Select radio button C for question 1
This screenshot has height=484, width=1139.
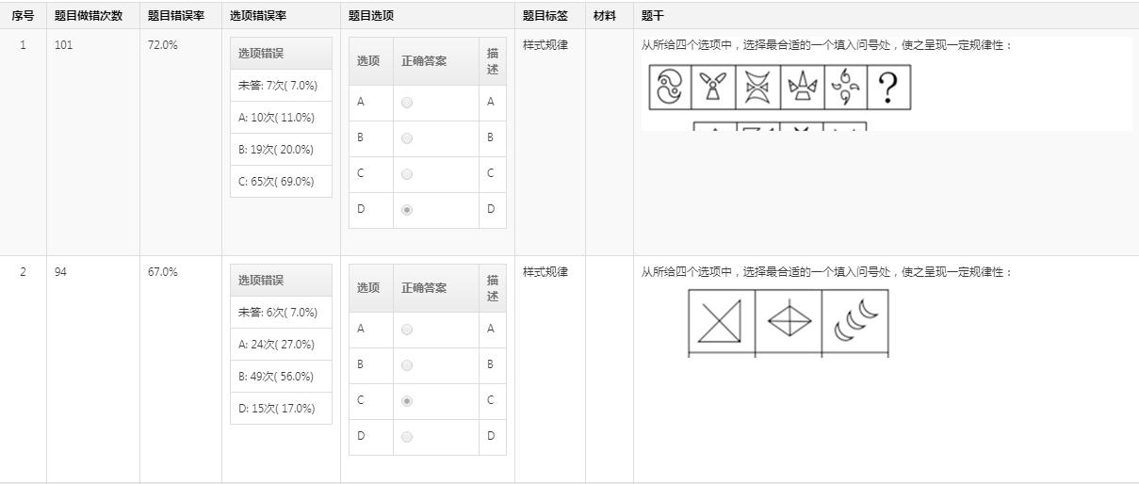[407, 174]
